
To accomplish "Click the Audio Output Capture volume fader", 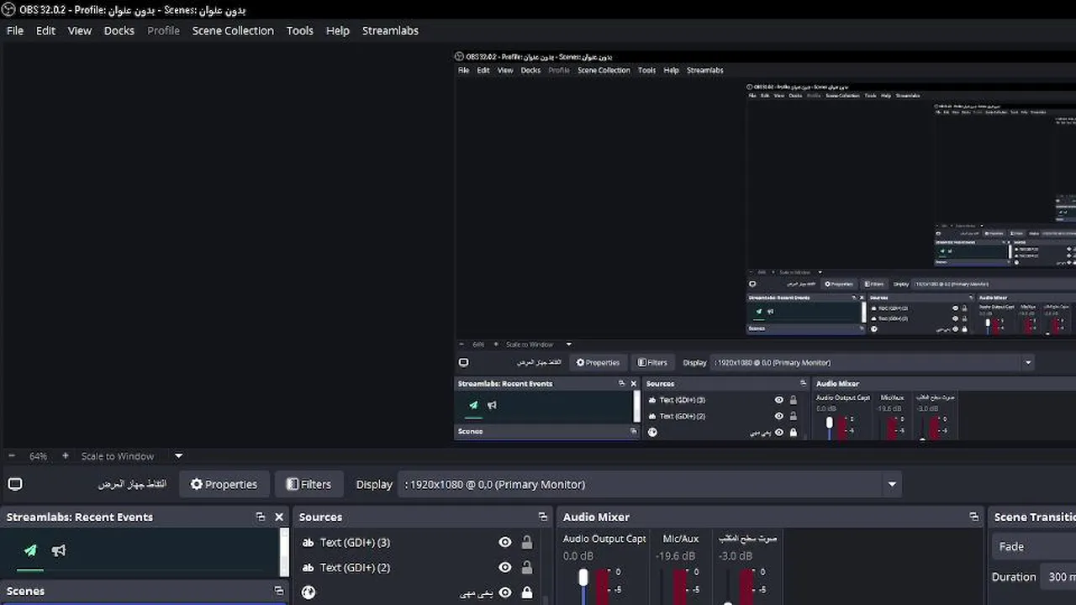I will click(583, 577).
